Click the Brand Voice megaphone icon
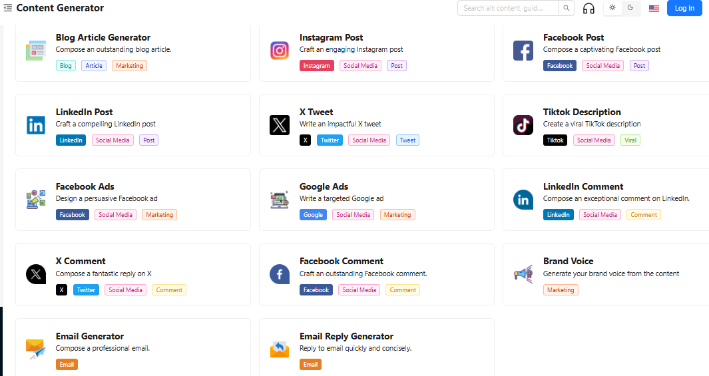The image size is (709, 376). click(523, 274)
